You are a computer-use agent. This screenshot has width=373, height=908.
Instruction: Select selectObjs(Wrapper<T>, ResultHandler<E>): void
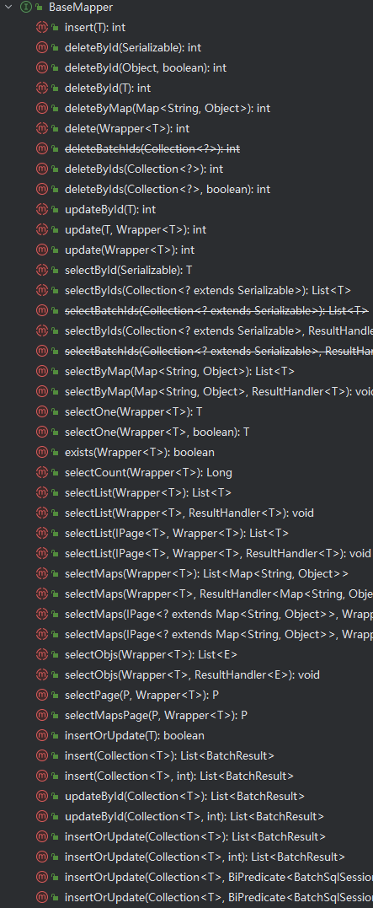192,675
